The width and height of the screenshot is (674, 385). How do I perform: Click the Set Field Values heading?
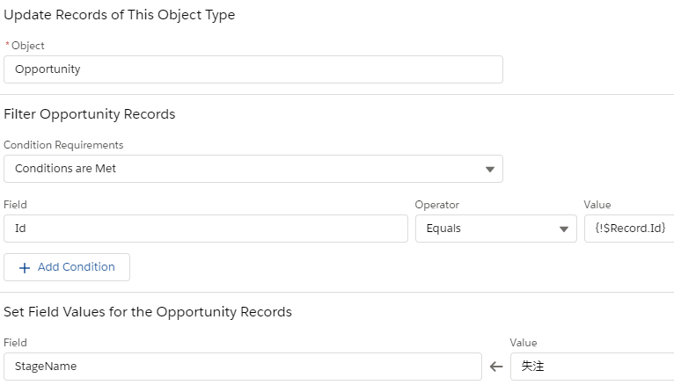pyautogui.click(x=147, y=312)
